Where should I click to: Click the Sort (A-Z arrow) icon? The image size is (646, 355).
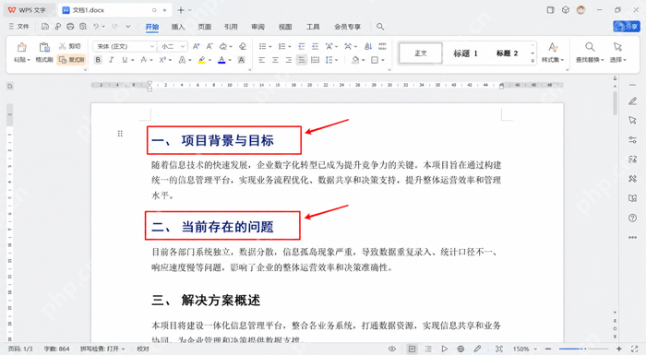coord(368,46)
